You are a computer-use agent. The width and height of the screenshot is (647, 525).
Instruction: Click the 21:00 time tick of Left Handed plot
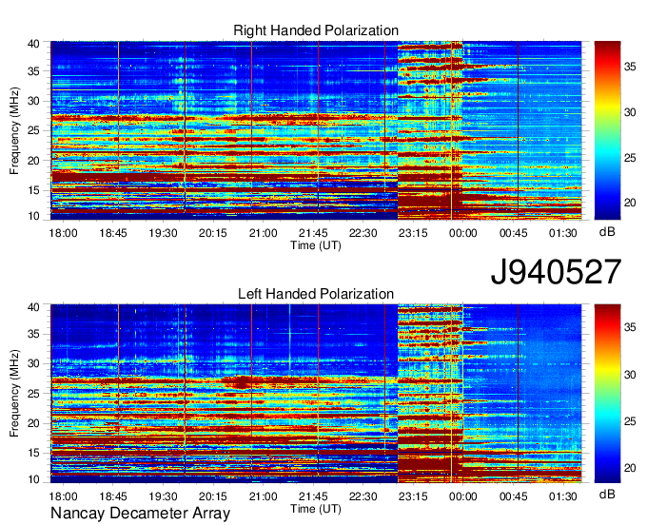(x=264, y=496)
